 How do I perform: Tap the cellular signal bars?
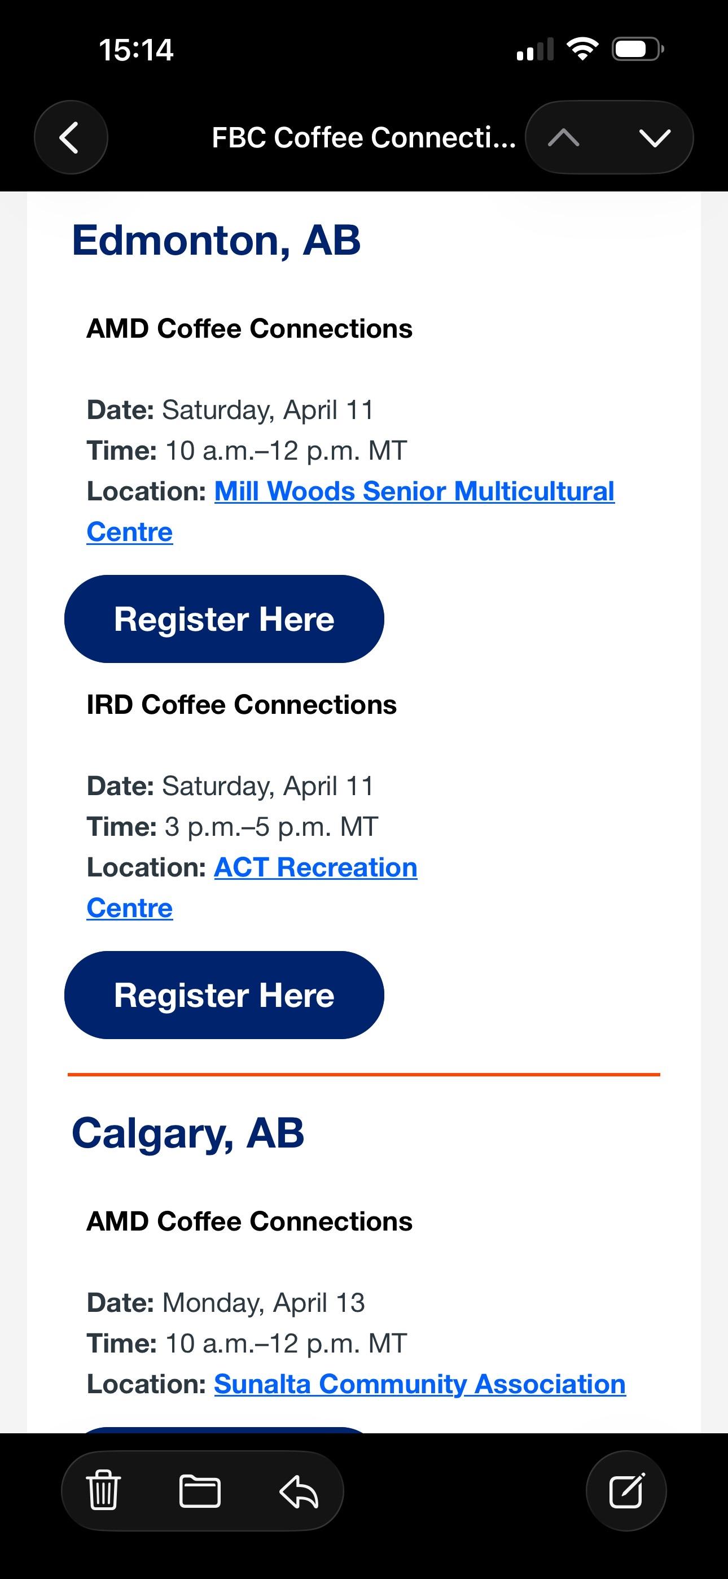[x=535, y=49]
